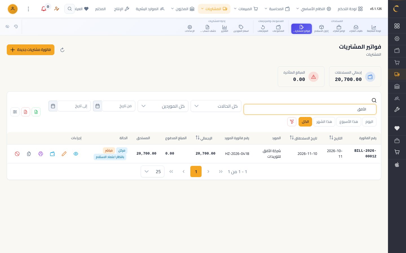Open التقارير reports in the ribbon
Screen dimensions: 406x253
(224, 29)
